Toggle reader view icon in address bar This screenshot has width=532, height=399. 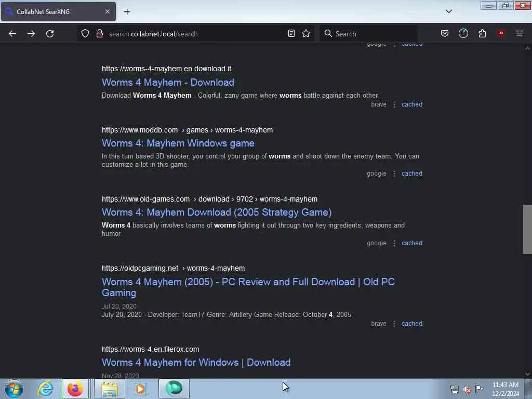(291, 33)
